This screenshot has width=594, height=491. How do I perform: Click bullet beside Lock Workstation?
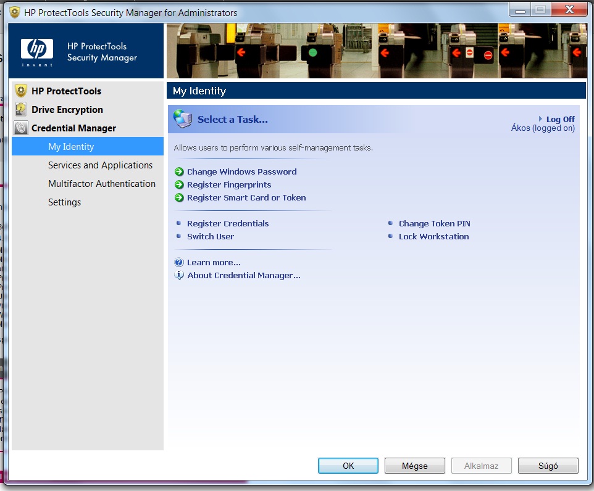[391, 236]
